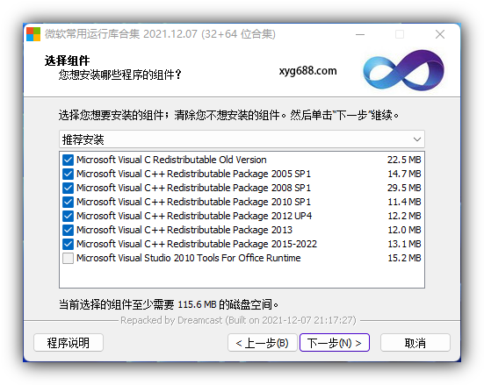Click the Microsoft logo icon in title bar

(33, 34)
